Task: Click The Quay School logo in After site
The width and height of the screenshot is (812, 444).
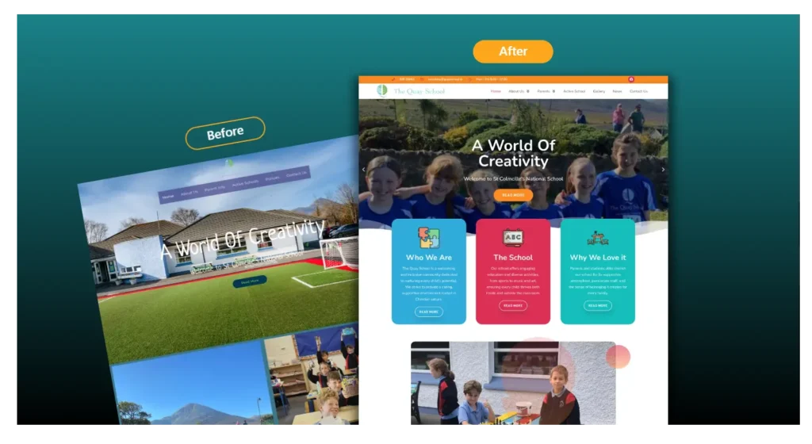Action: pos(382,90)
